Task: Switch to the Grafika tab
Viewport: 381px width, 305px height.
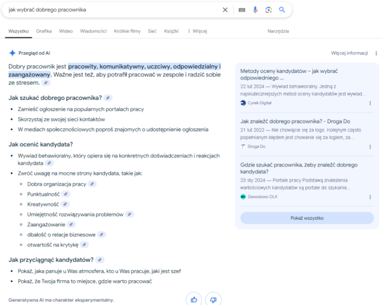Action: click(44, 31)
